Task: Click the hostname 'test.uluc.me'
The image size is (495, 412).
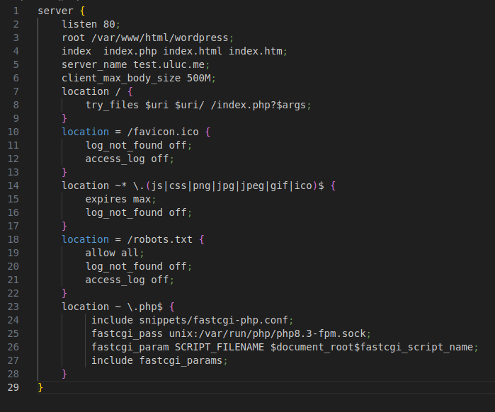Action: pos(169,65)
